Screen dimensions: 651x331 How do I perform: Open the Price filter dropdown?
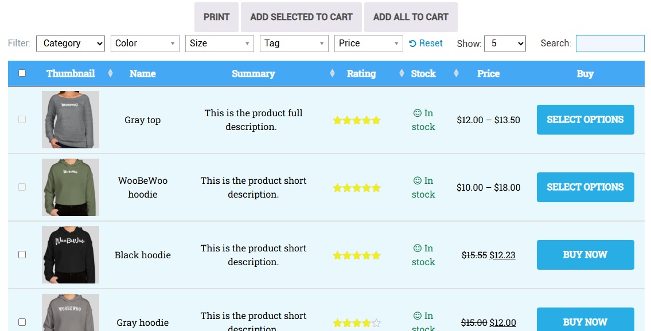pyautogui.click(x=369, y=44)
